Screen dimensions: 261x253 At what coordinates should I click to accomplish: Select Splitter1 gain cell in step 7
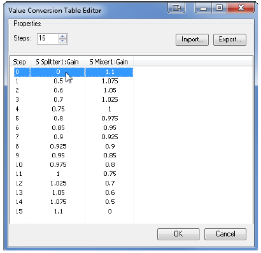click(58, 137)
